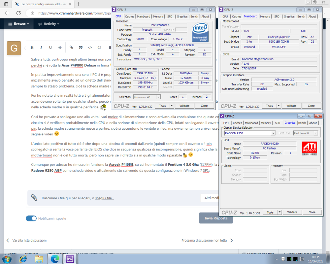This screenshot has width=330, height=264.
Task: Insert a quote block in the editor
Action: pyautogui.click(x=81, y=48)
